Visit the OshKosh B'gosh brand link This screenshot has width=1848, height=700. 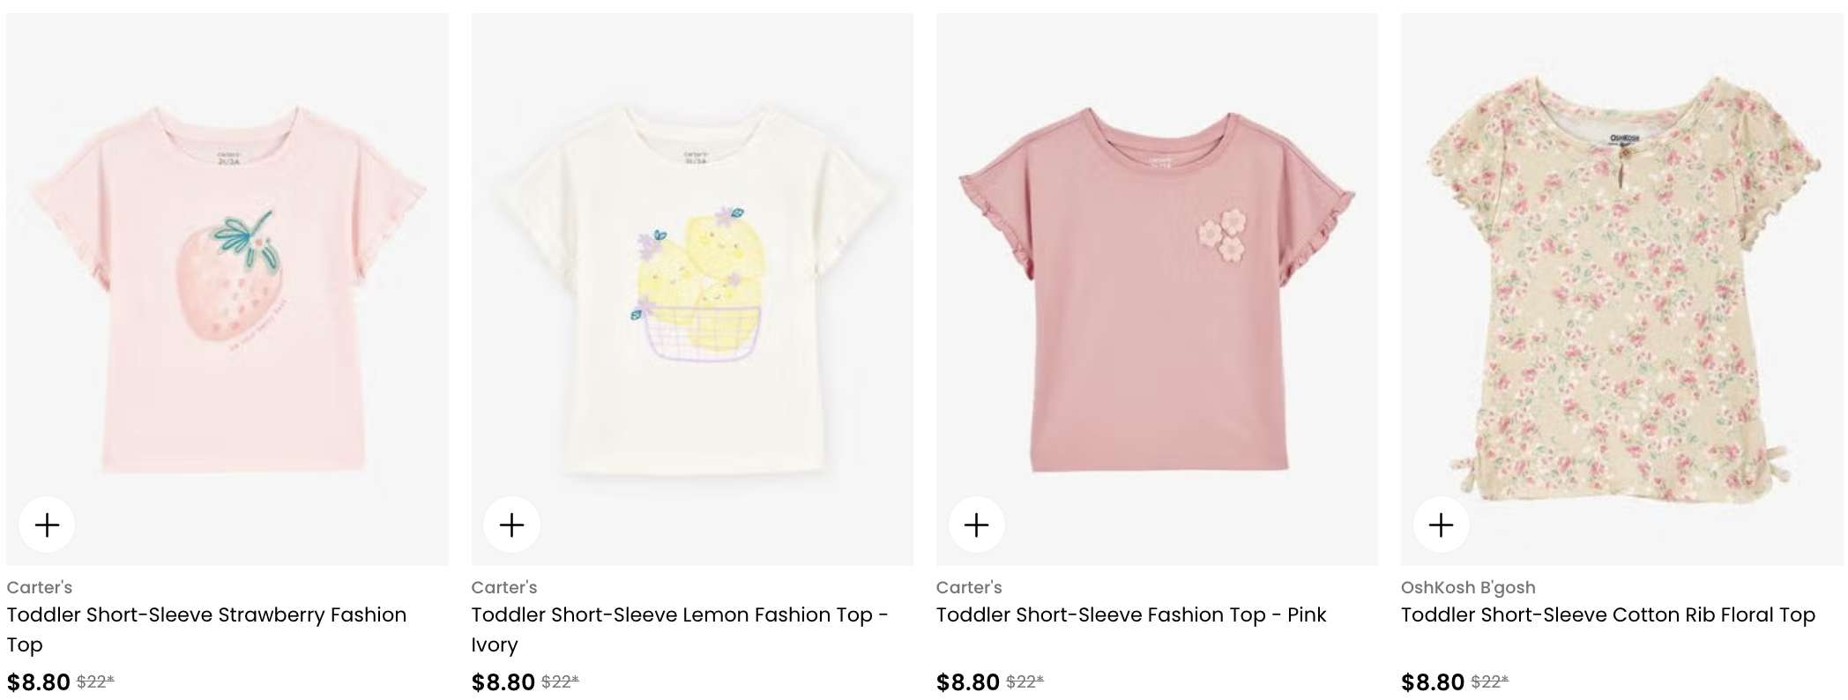pyautogui.click(x=1468, y=587)
